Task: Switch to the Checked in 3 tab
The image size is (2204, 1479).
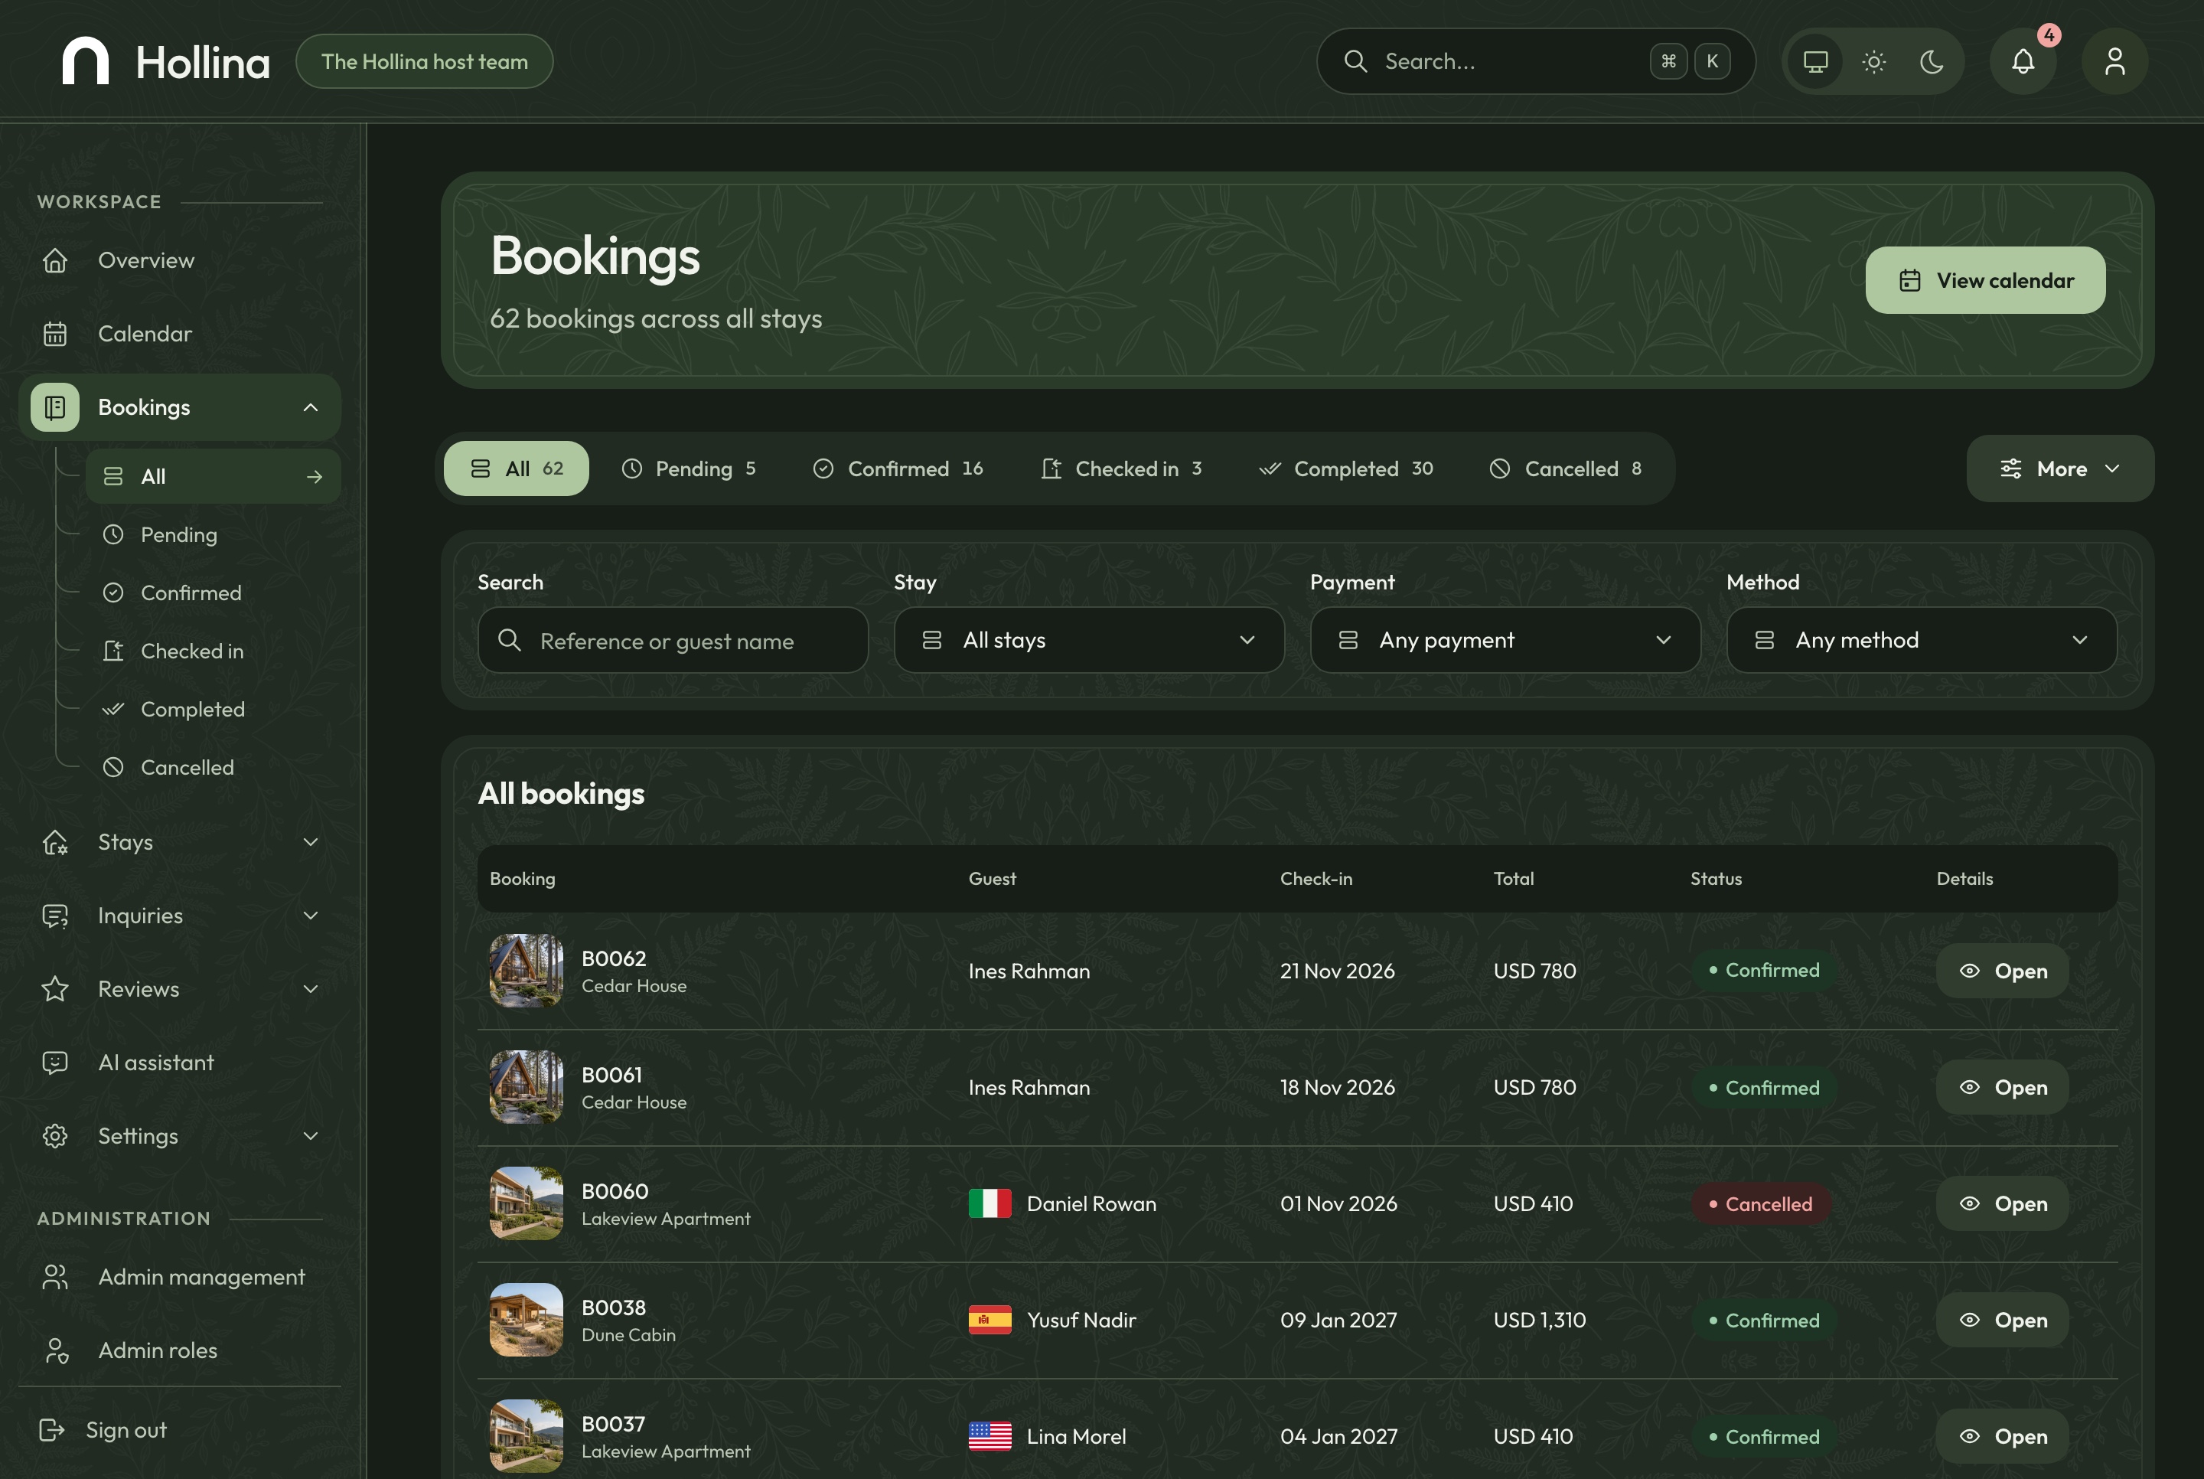Action: coord(1122,469)
